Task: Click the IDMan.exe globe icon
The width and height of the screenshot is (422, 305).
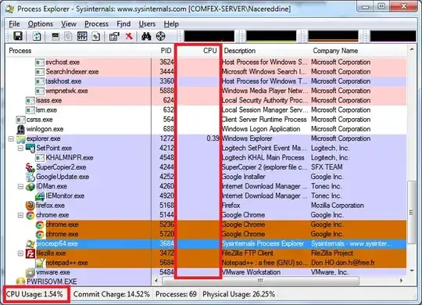Action: click(30, 186)
